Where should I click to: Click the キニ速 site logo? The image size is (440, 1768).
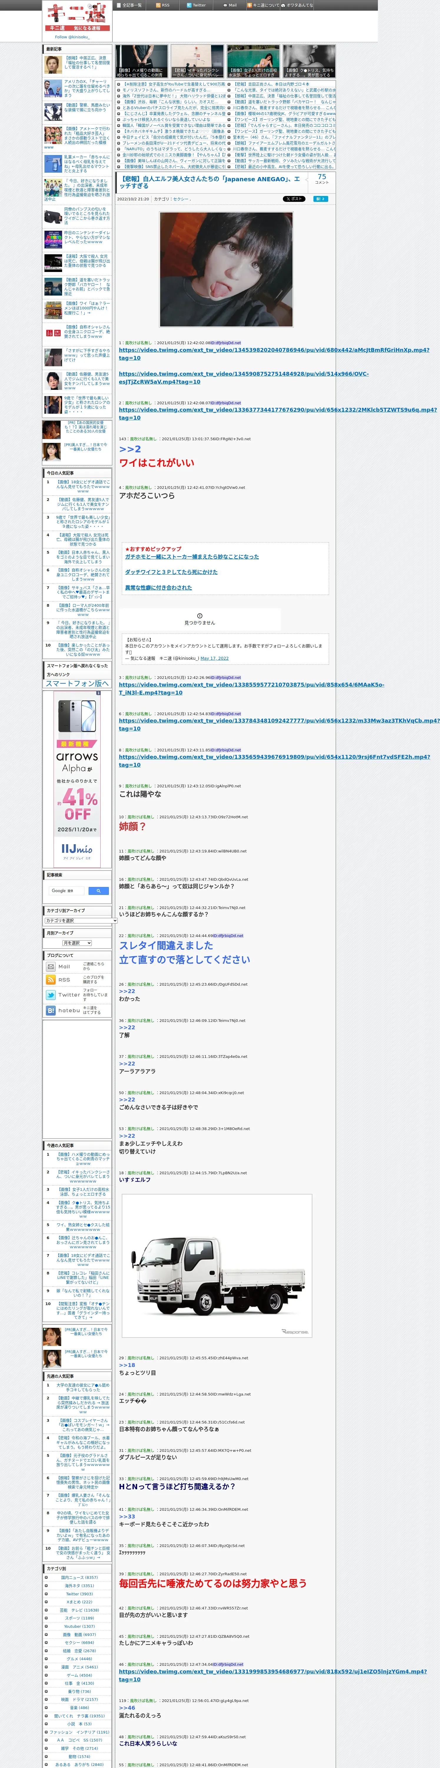point(77,17)
